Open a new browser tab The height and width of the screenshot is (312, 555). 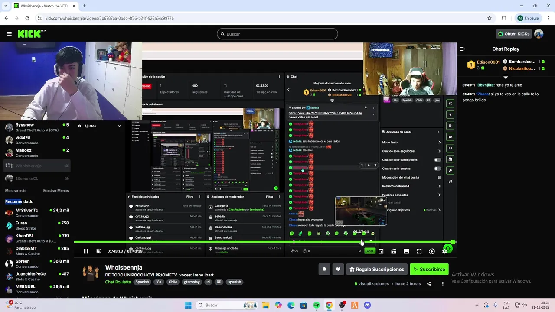(84, 6)
